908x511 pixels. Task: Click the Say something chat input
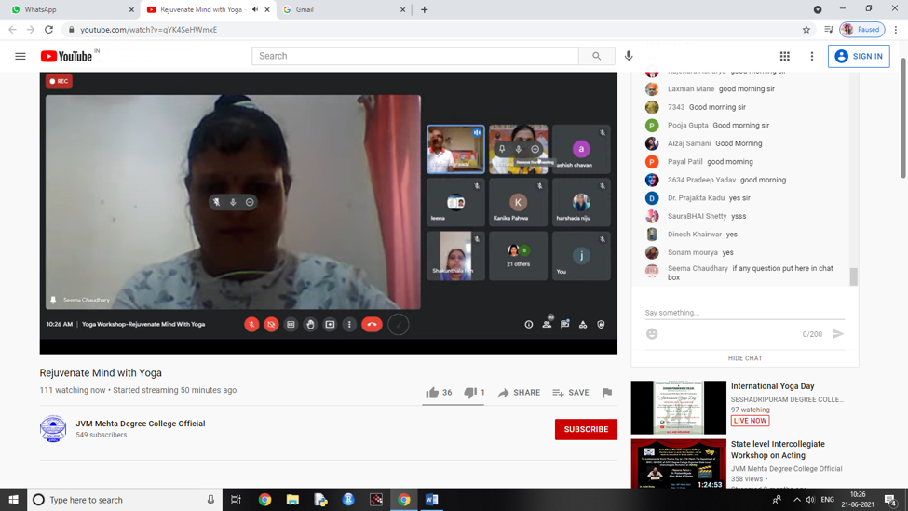point(745,313)
